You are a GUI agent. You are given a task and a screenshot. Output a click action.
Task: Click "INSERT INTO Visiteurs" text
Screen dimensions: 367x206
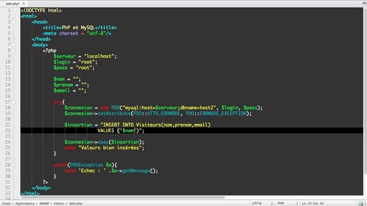click(x=132, y=125)
